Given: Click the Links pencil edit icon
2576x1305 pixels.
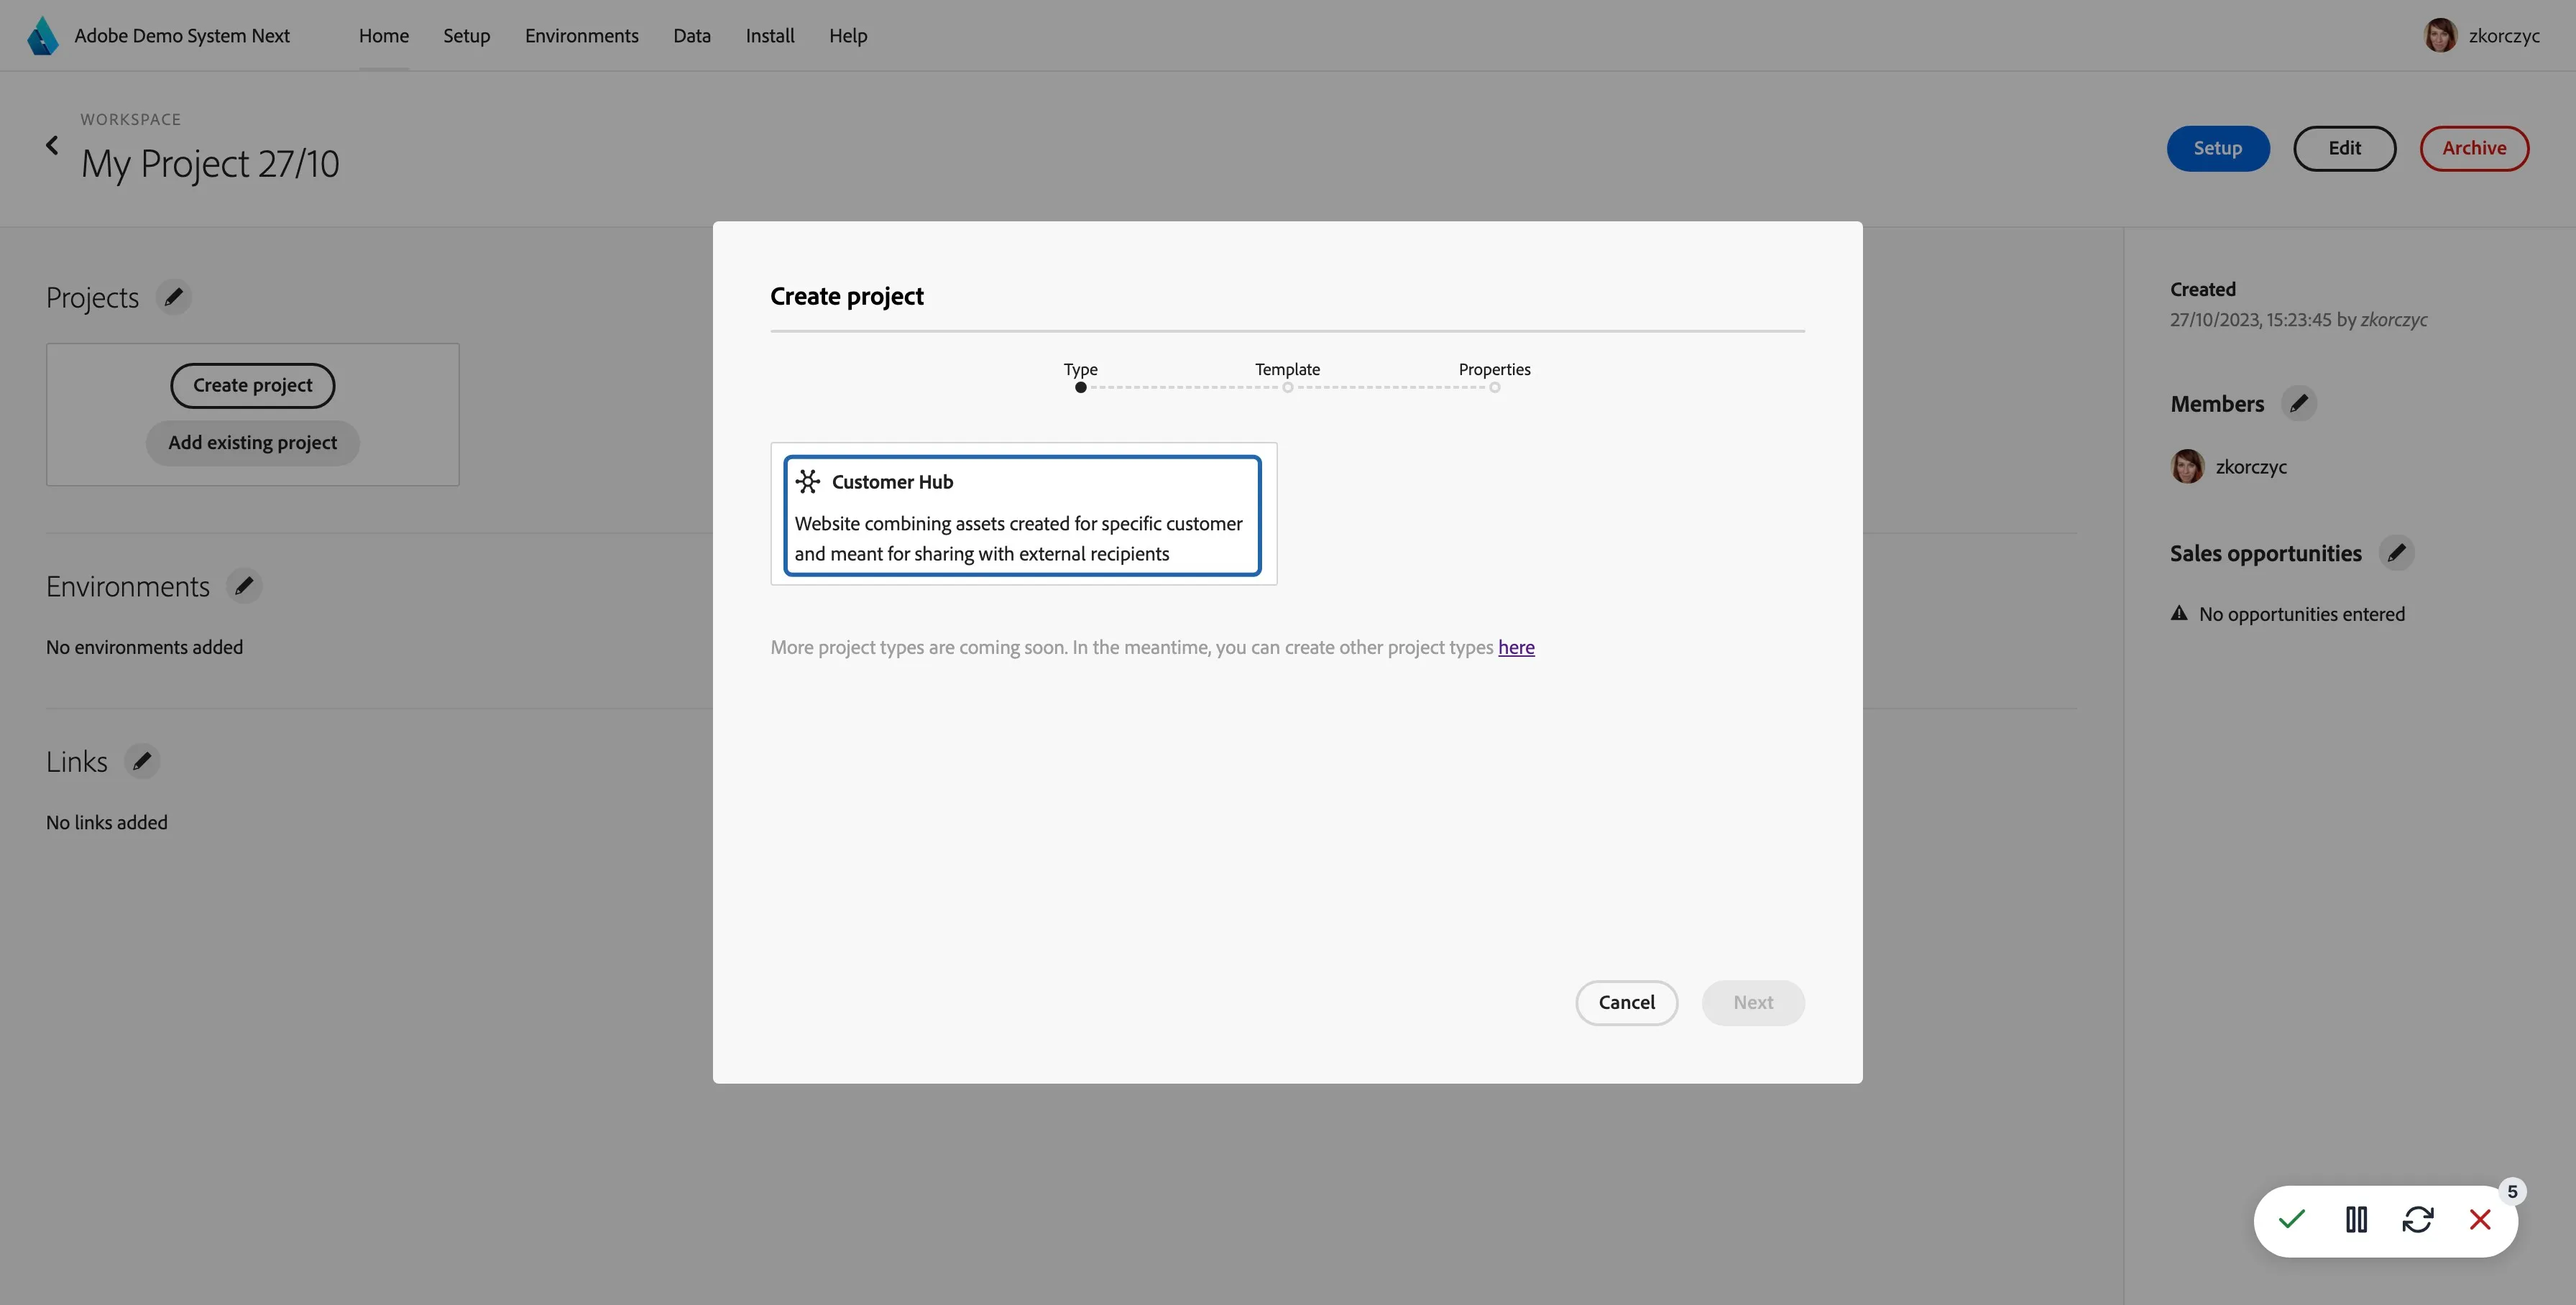Looking at the screenshot, I should click(x=142, y=761).
